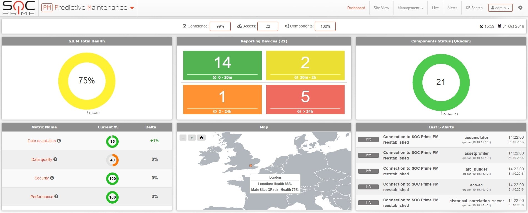
Task: Click the SOC Prime logo
Action: pyautogui.click(x=19, y=8)
